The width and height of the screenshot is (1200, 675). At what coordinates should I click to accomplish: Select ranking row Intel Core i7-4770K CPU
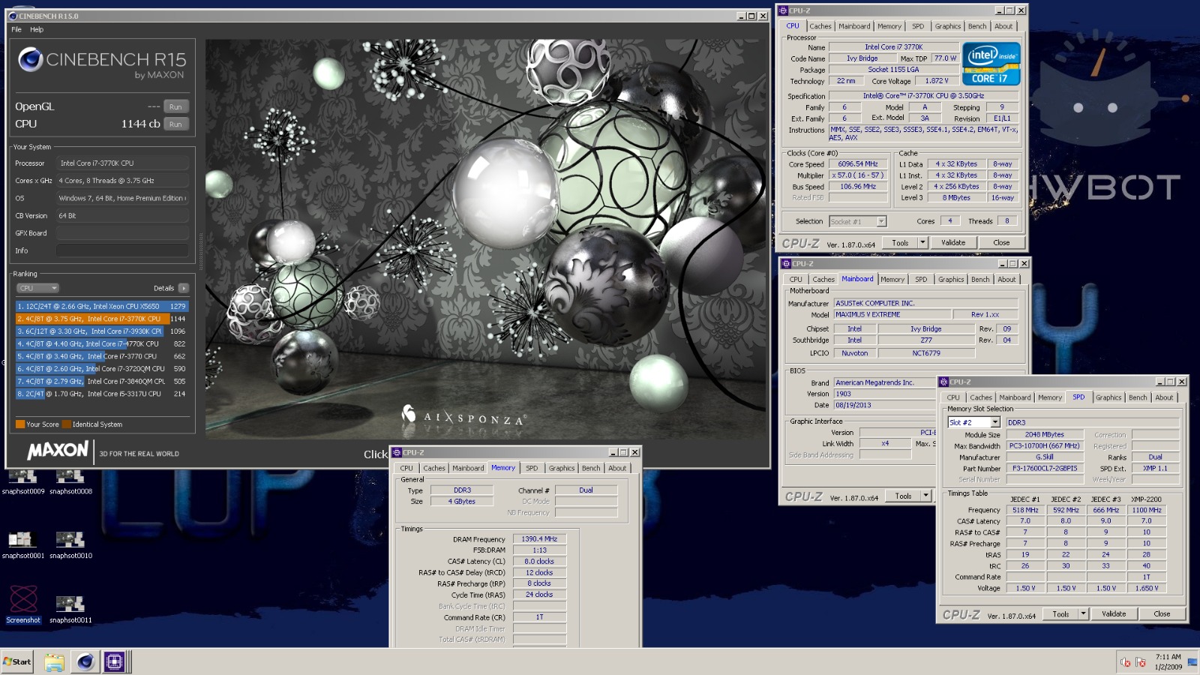pyautogui.click(x=101, y=343)
